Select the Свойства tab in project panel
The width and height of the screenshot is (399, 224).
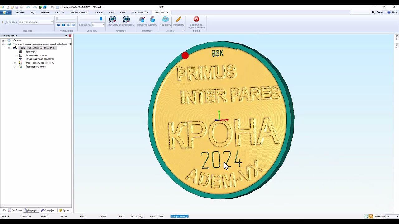click(15, 211)
